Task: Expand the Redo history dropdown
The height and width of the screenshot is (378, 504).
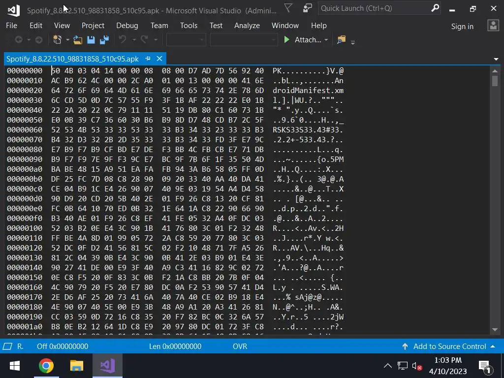Action: point(156,40)
